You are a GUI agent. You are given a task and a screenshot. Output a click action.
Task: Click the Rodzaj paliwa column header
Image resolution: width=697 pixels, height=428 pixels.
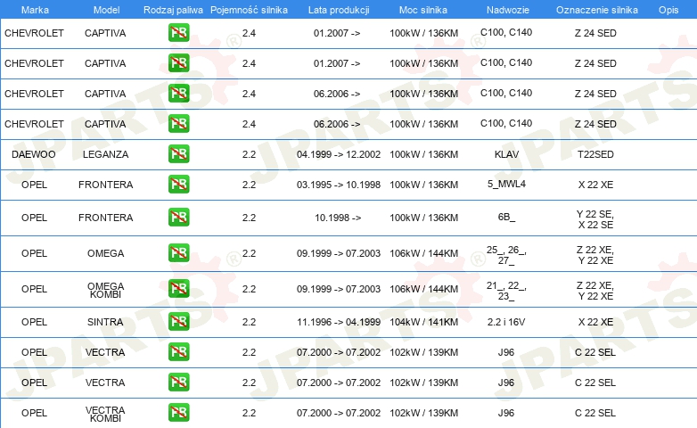coord(173,10)
